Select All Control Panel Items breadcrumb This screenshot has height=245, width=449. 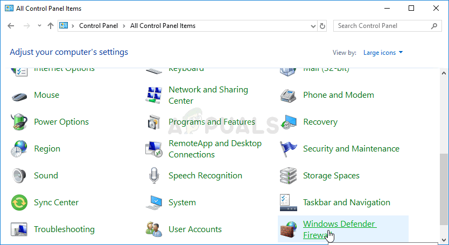point(163,26)
